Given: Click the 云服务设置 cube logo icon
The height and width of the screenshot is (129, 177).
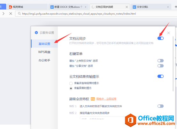Looking at the screenshot, I should point(36,33).
